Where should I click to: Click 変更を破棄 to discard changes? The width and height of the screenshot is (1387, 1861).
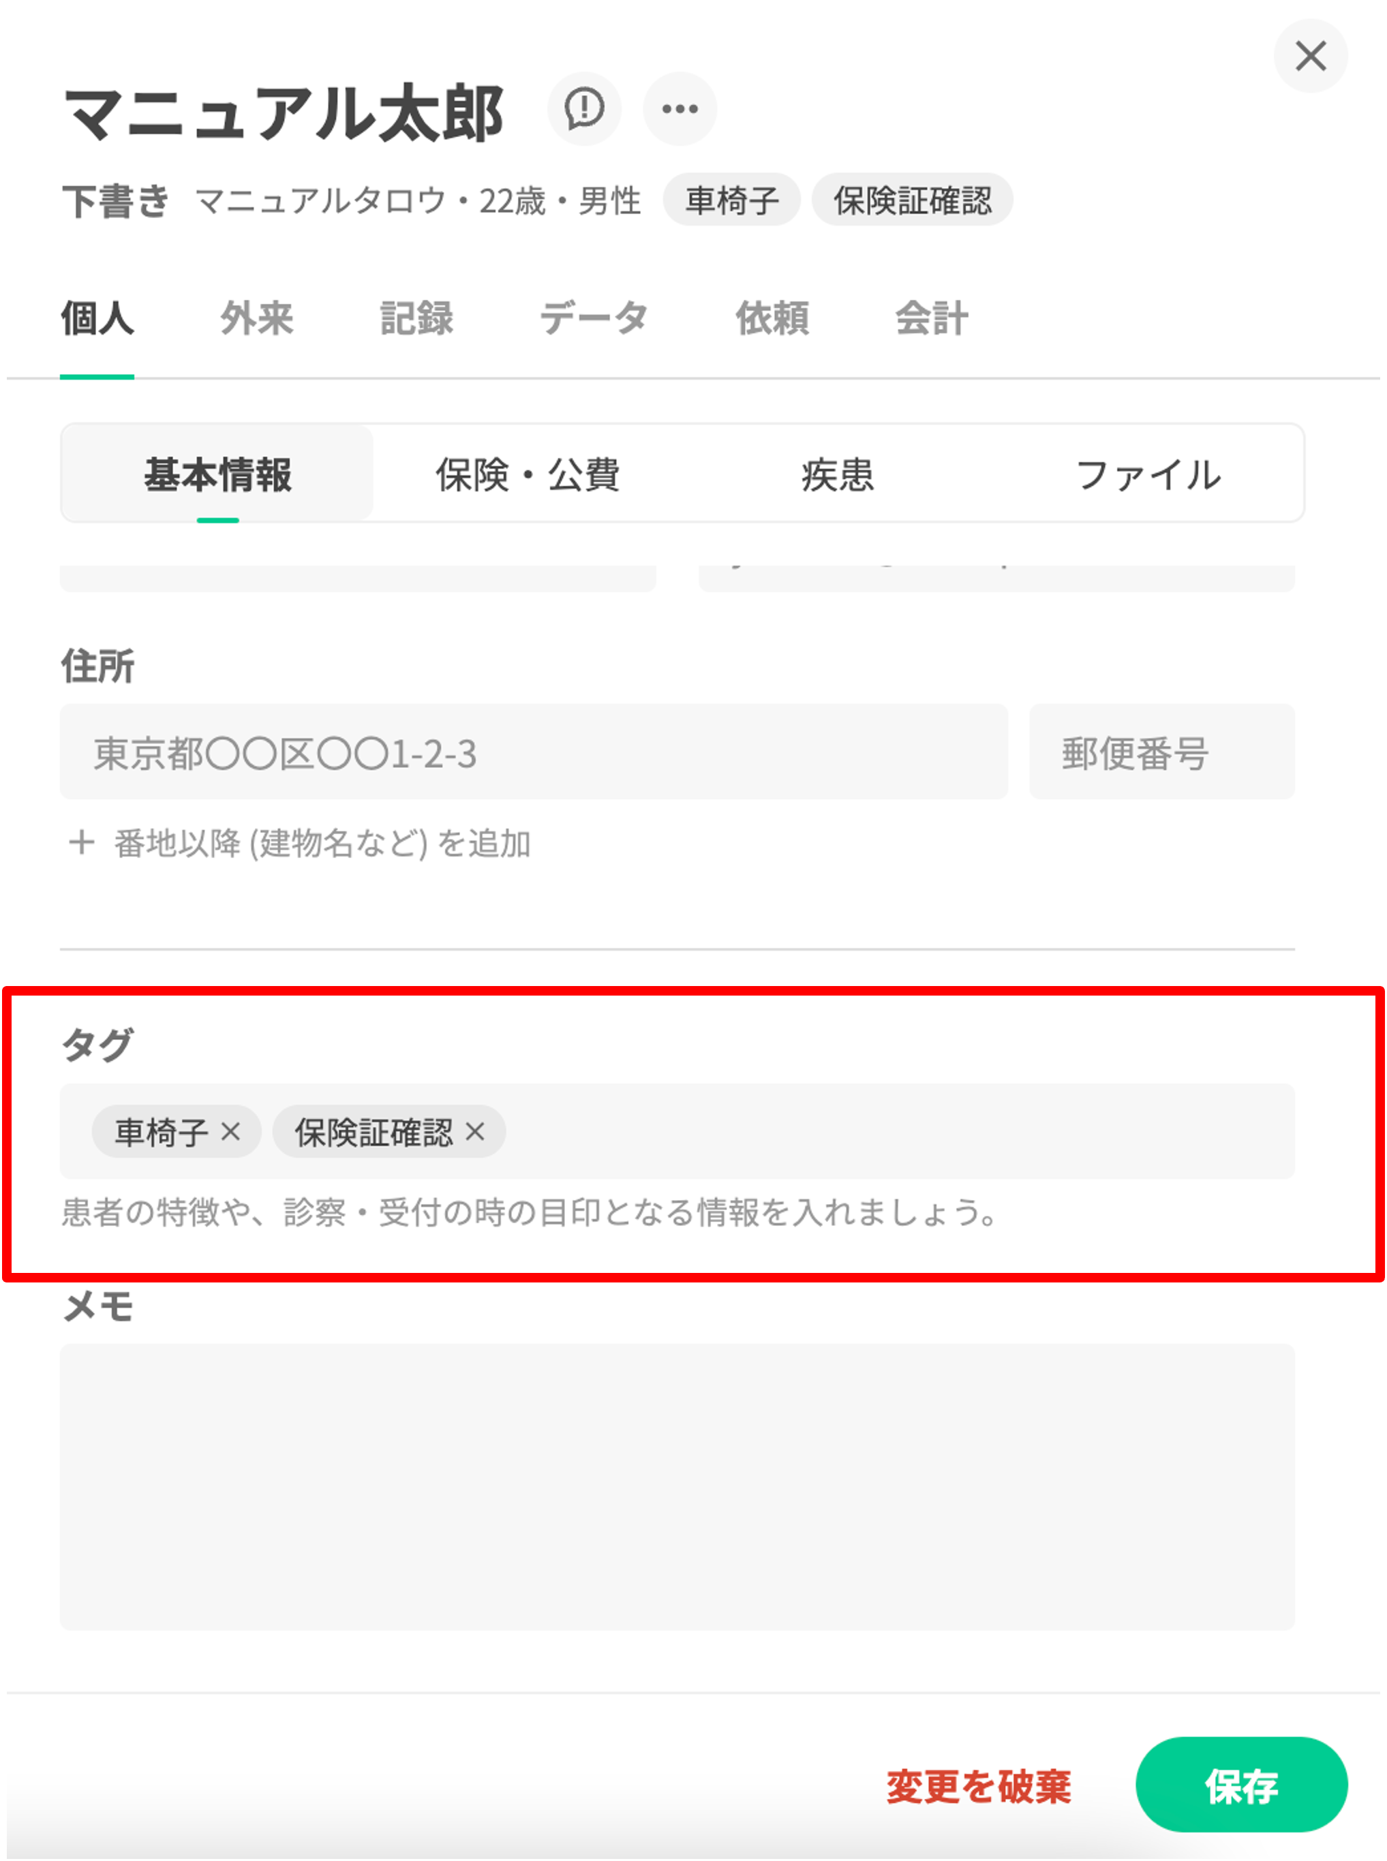coord(978,1786)
